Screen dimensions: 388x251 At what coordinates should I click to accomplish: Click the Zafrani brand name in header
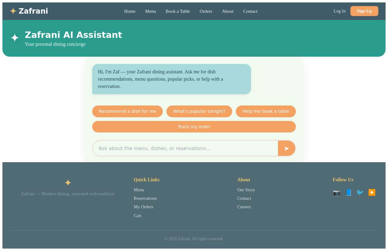coord(33,11)
